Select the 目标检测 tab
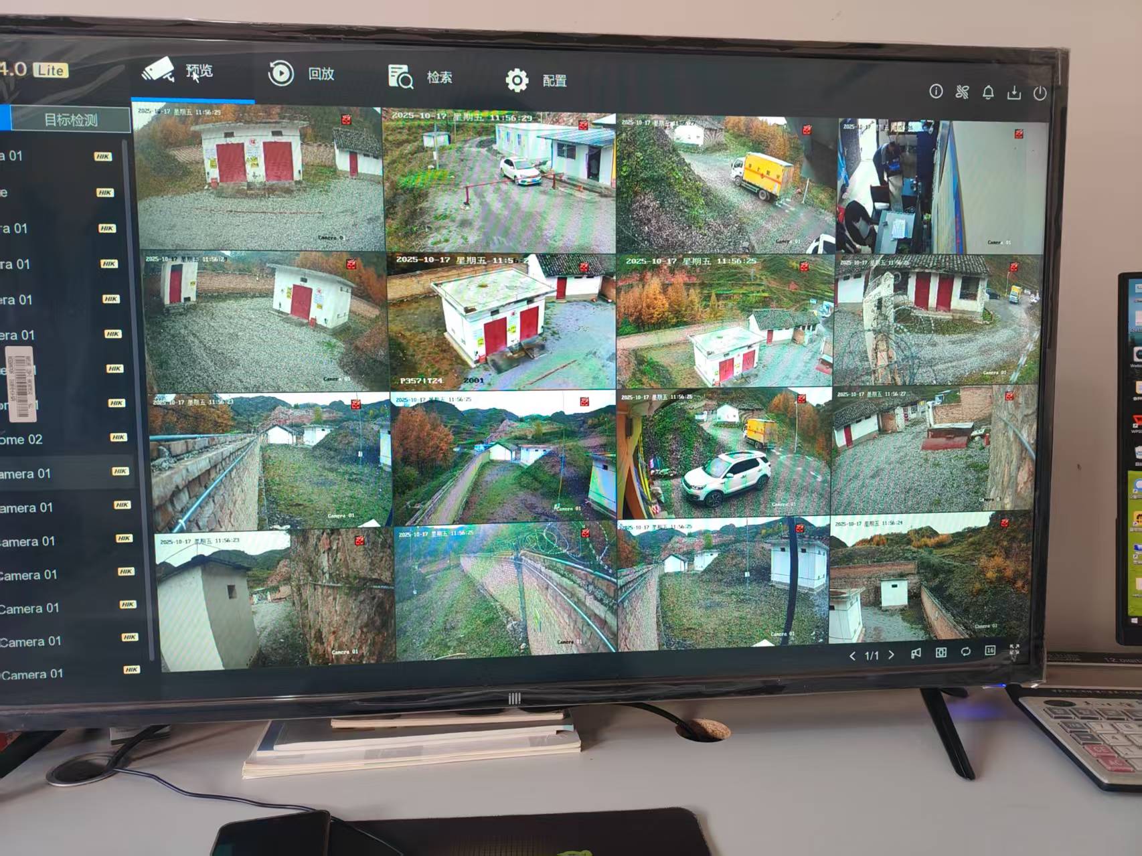The width and height of the screenshot is (1142, 856). 71,120
